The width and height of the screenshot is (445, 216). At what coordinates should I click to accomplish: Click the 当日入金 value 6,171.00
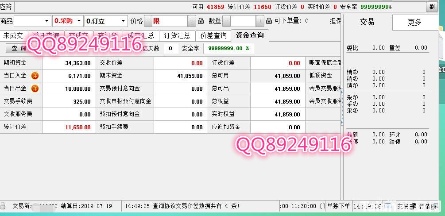coord(79,76)
